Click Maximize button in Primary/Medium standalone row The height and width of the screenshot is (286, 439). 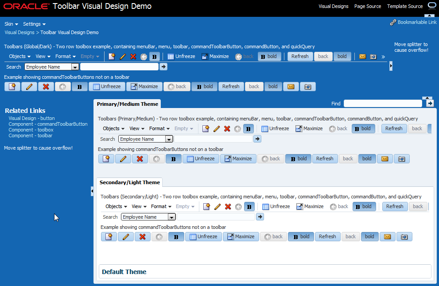pos(238,159)
